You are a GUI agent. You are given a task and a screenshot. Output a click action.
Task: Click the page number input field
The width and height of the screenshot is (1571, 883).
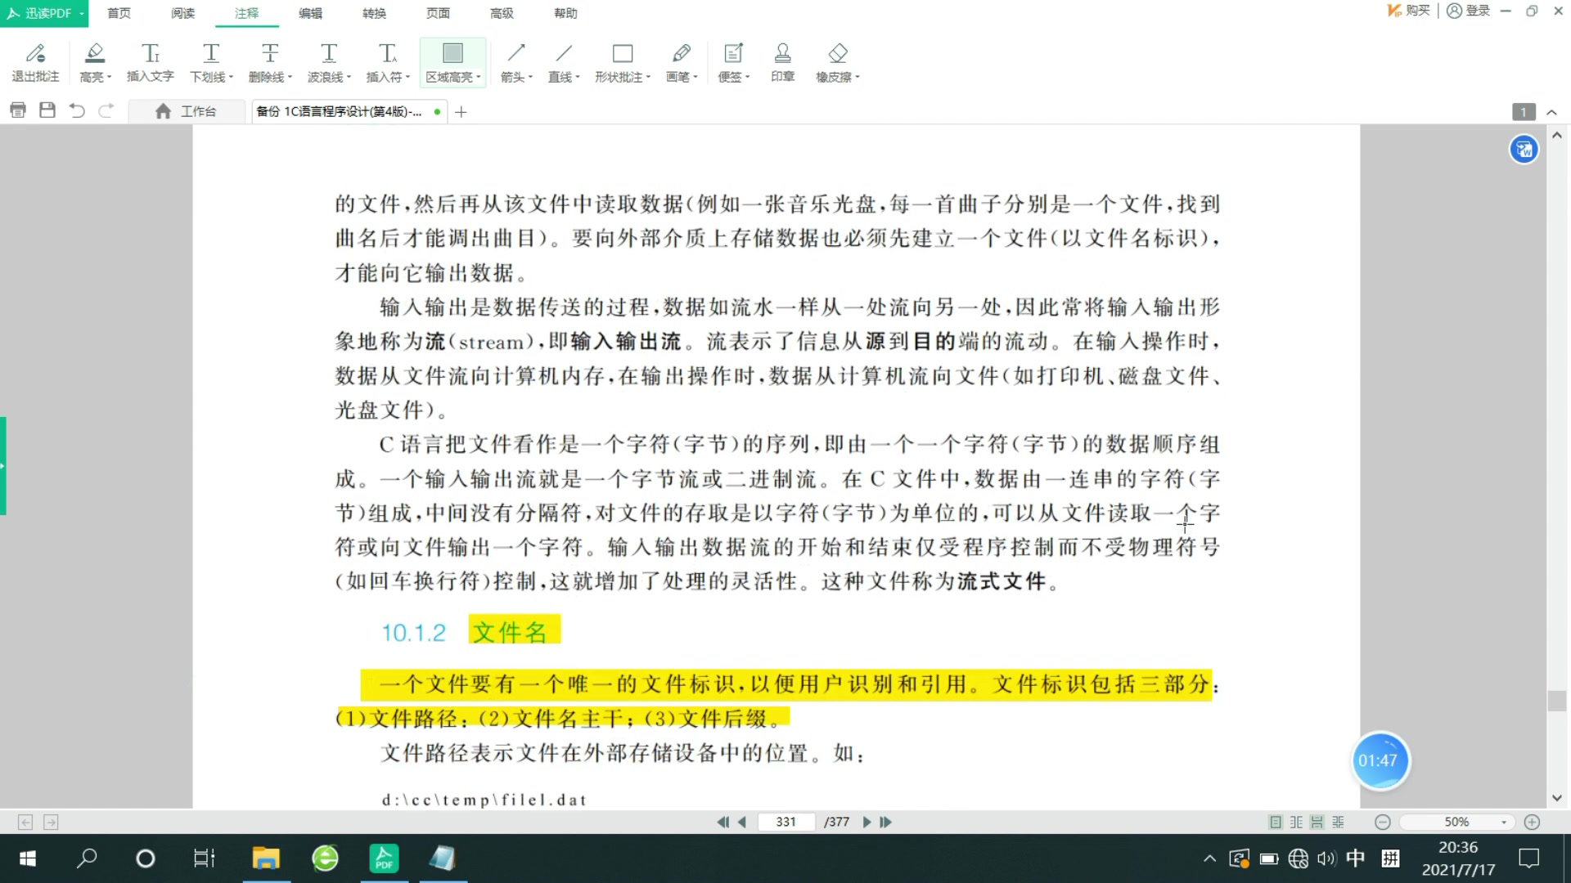(x=785, y=822)
